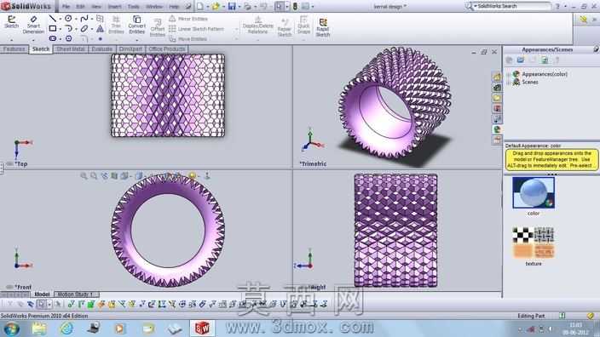Click Repair Sketch
The height and width of the screenshot is (337, 600).
point(285,27)
